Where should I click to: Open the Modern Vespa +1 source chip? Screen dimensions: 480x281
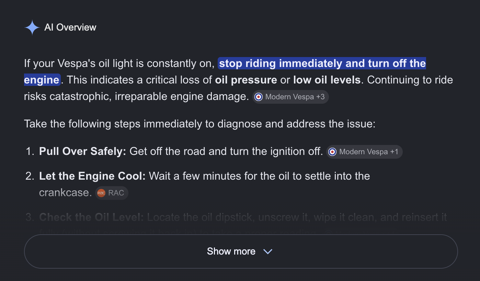364,152
